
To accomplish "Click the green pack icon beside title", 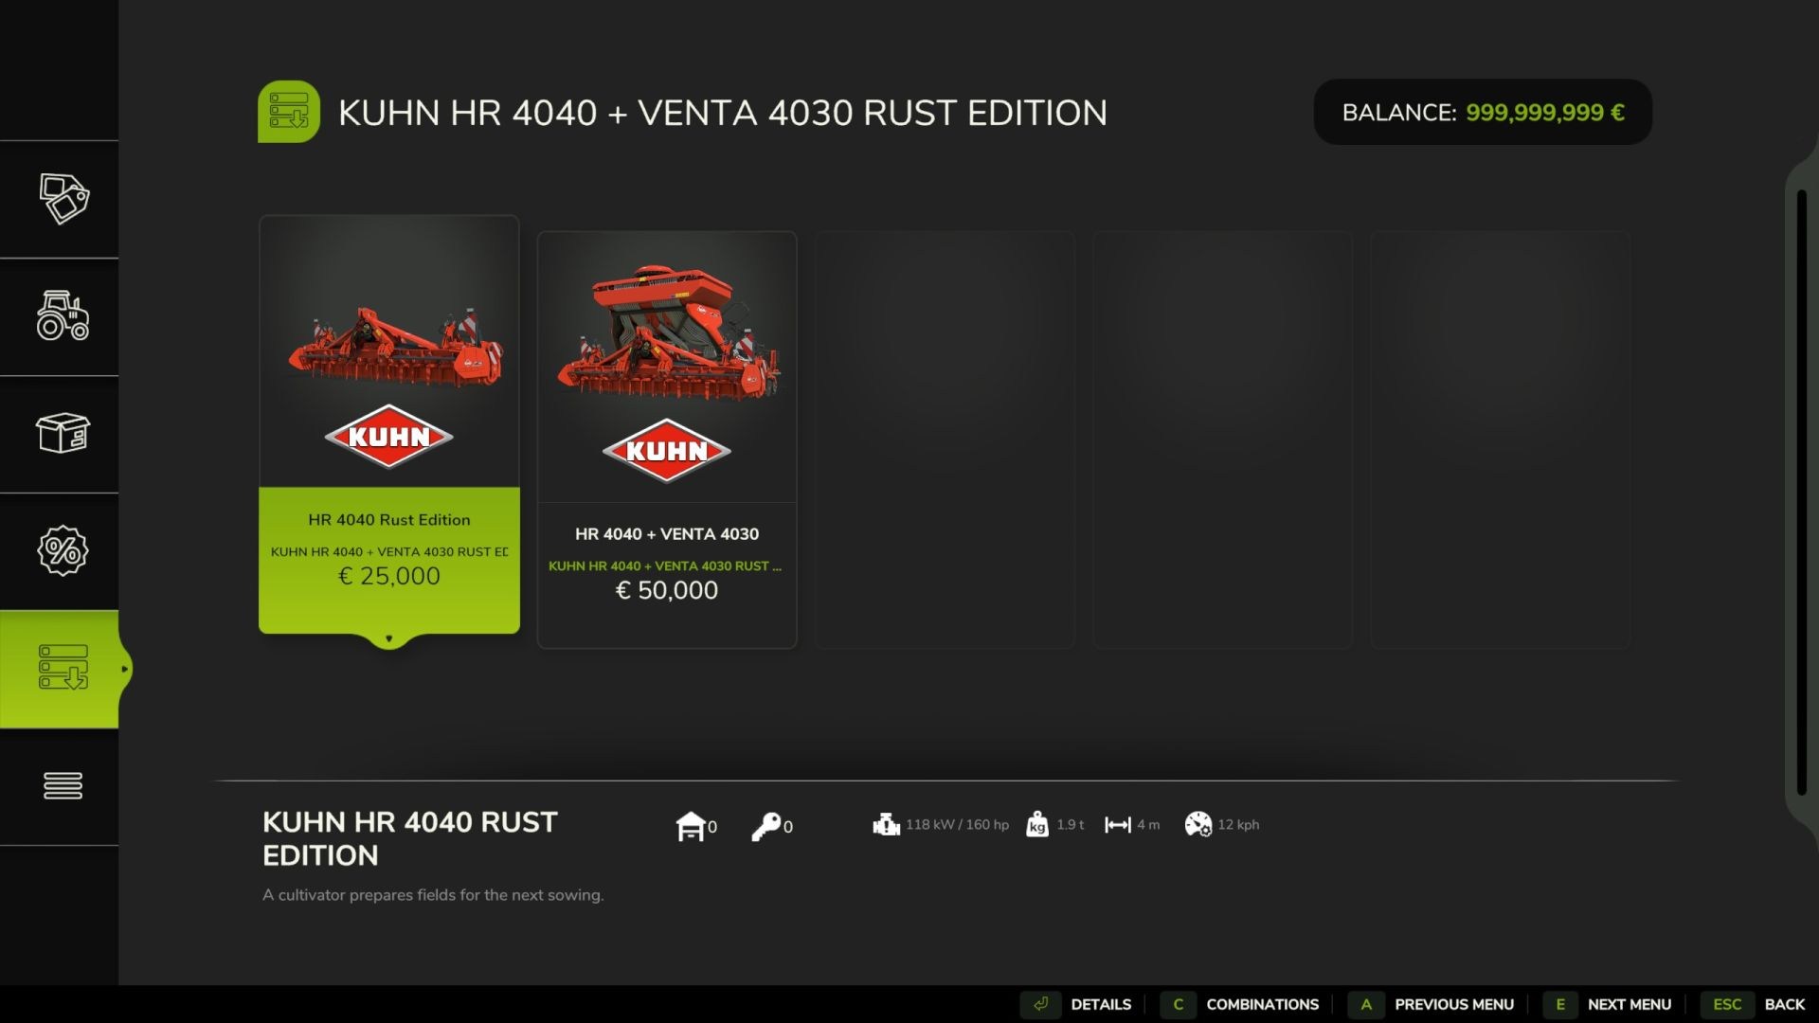I will click(289, 112).
